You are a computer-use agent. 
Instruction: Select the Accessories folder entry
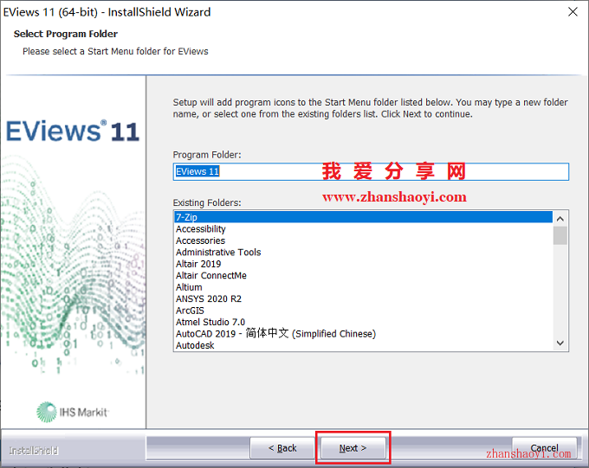click(363, 240)
